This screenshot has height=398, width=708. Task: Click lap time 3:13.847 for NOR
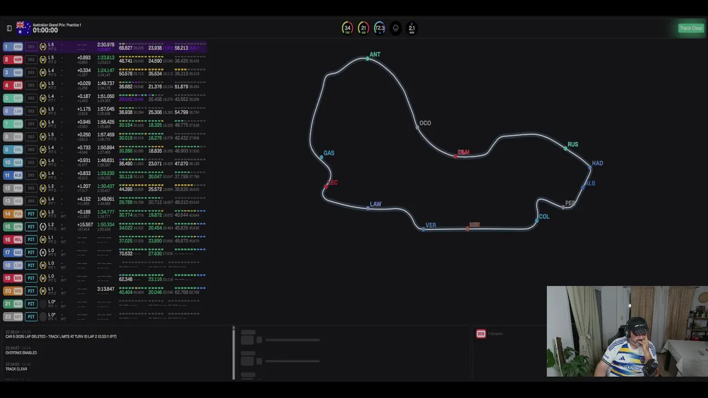tap(106, 289)
